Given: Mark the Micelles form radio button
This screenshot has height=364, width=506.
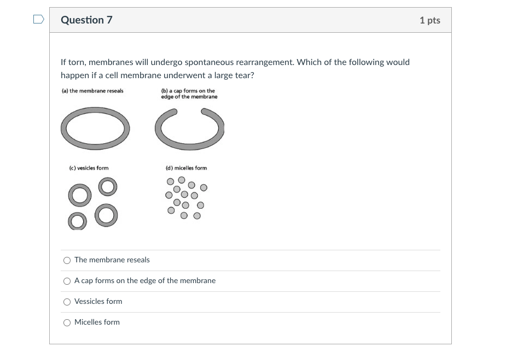Looking at the screenshot, I should point(67,322).
